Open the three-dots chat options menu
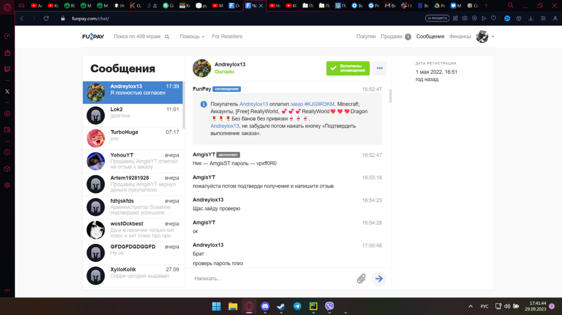 coord(379,68)
